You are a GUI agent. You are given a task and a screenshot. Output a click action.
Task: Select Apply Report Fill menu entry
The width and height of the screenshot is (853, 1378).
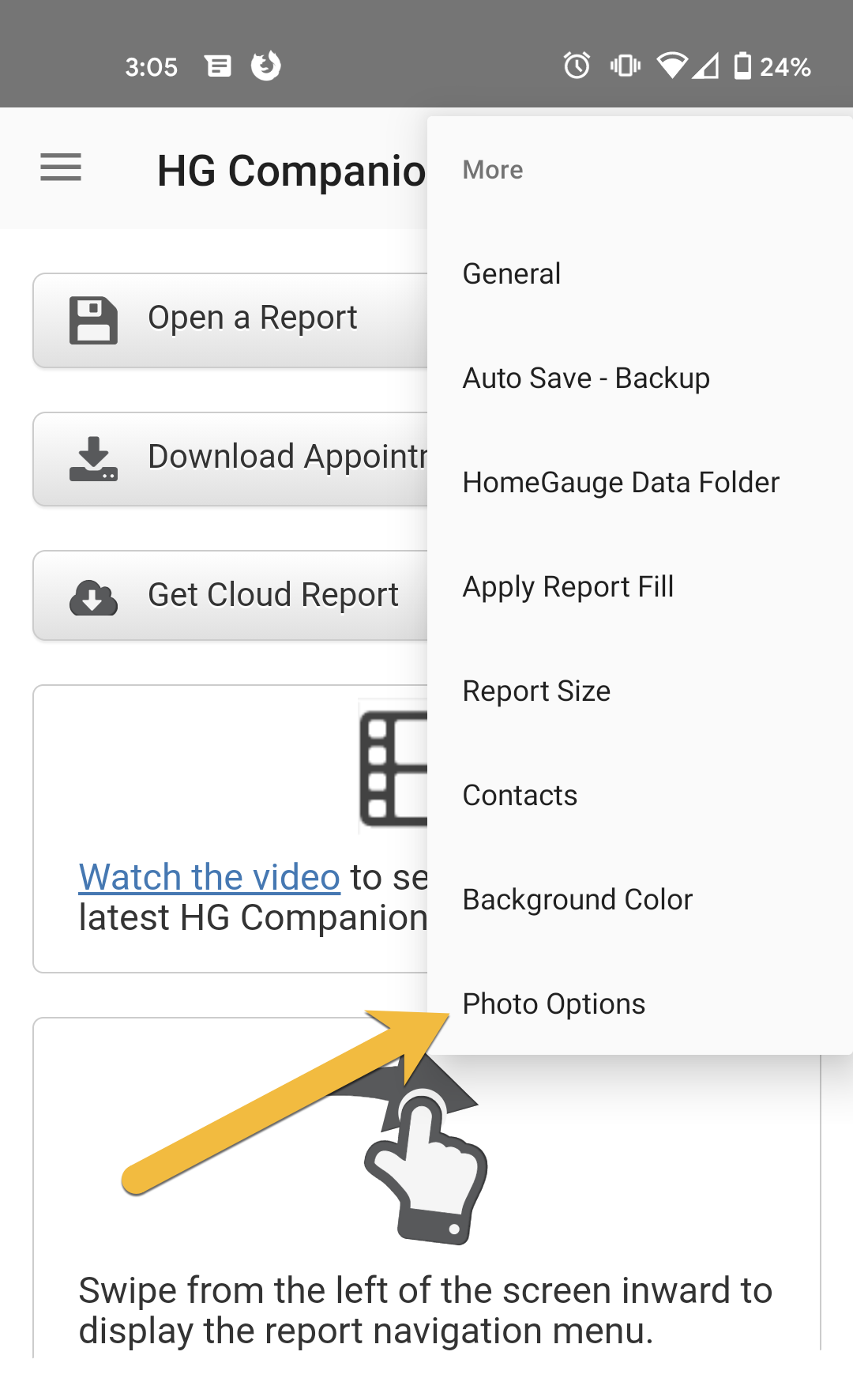pos(568,587)
